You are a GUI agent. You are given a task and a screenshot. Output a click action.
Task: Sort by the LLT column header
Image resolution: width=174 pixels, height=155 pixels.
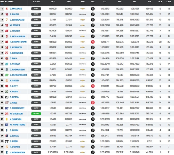pyautogui.click(x=105, y=2)
